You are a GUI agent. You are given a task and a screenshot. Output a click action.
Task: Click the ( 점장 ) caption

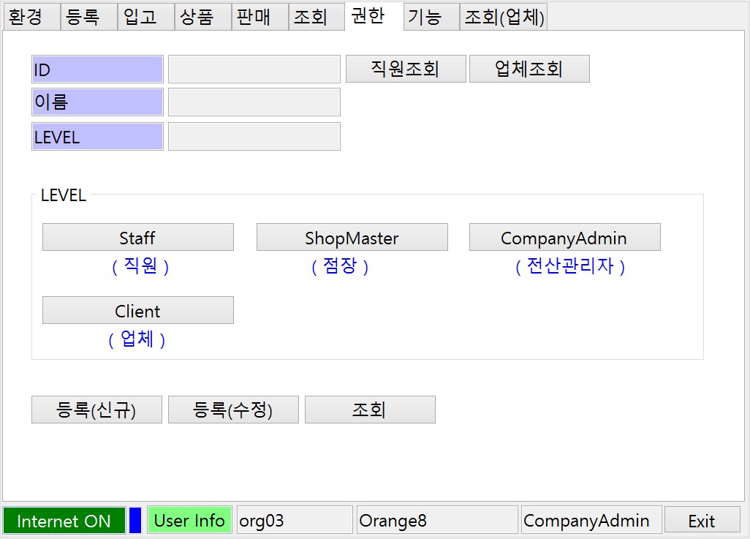pos(340,266)
